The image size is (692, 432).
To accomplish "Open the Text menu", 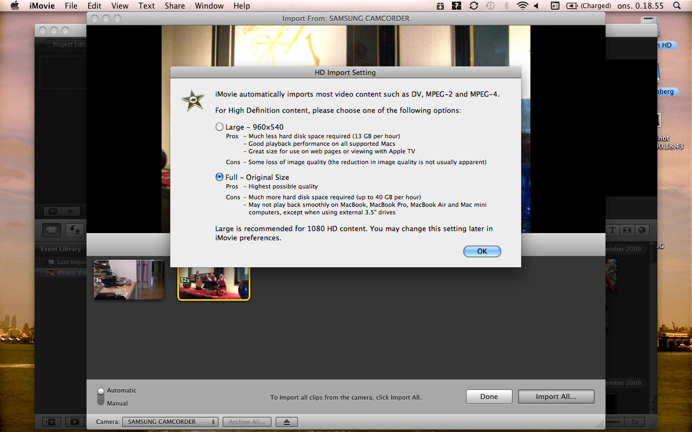I will point(147,6).
